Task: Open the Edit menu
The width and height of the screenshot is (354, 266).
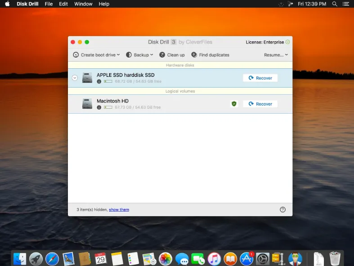Action: (63, 4)
